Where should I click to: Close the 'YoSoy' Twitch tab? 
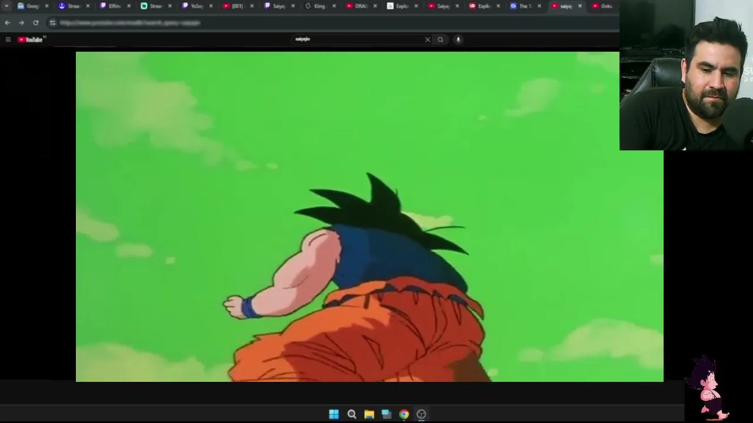[x=211, y=6]
